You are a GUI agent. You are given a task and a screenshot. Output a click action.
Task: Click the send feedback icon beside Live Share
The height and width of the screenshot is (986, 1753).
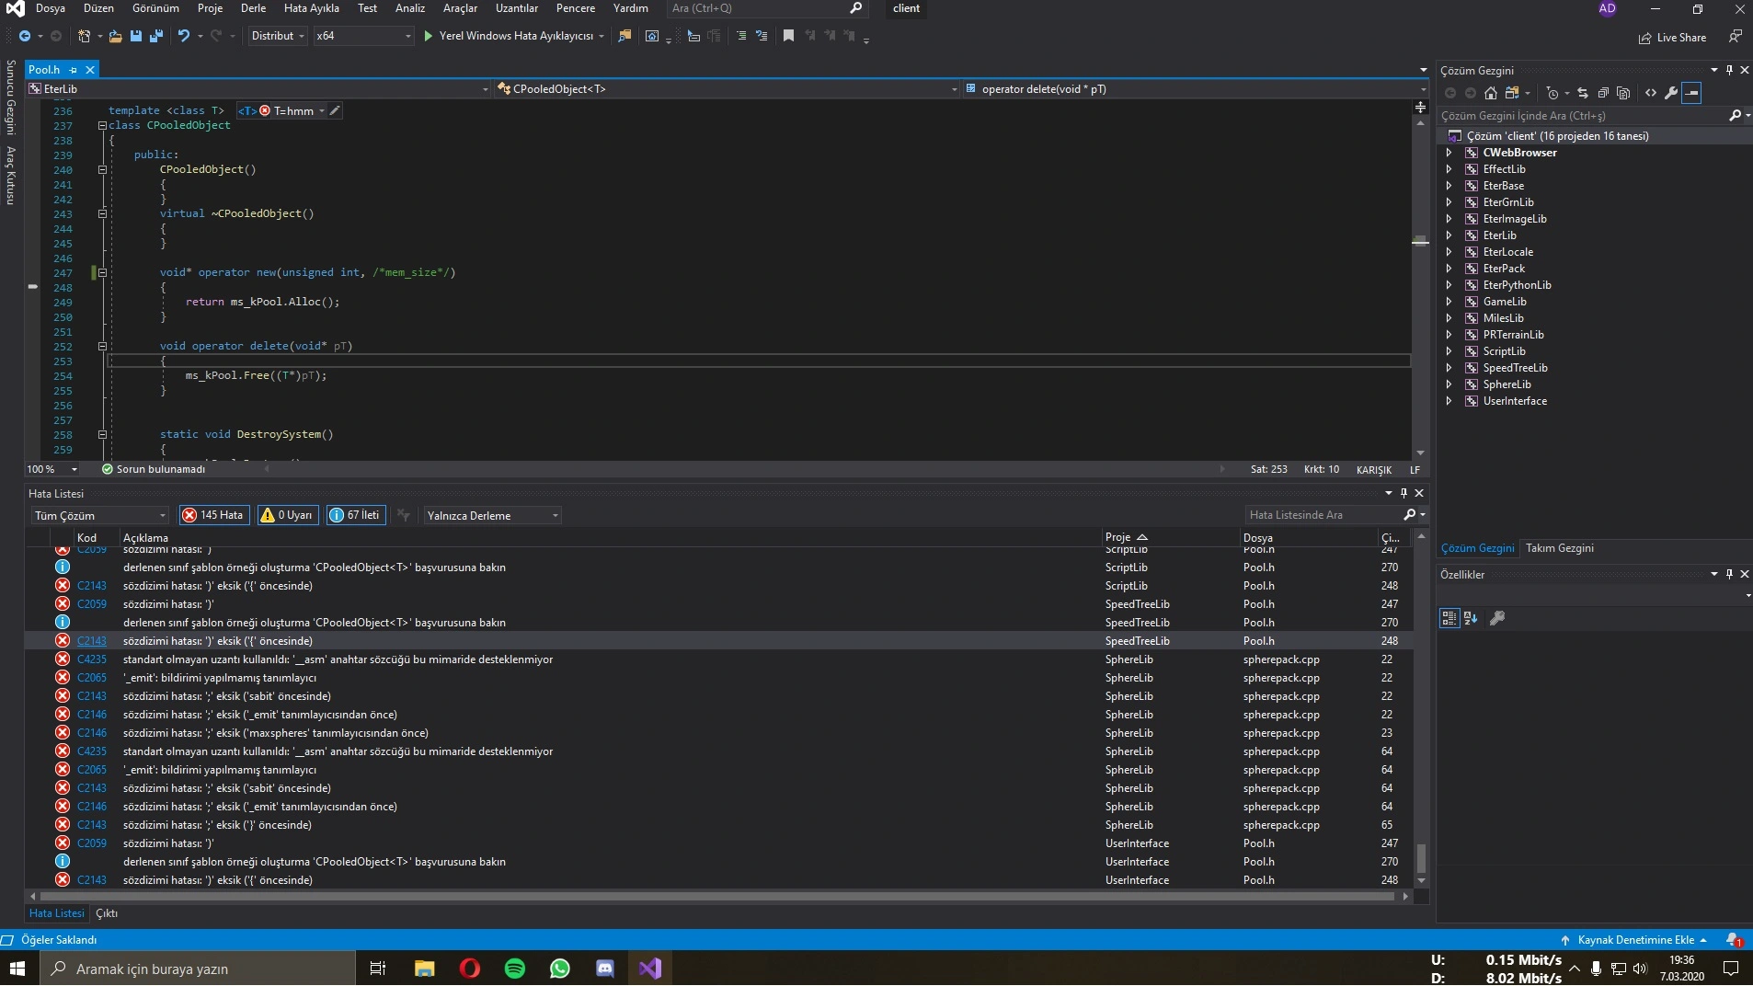click(1735, 37)
